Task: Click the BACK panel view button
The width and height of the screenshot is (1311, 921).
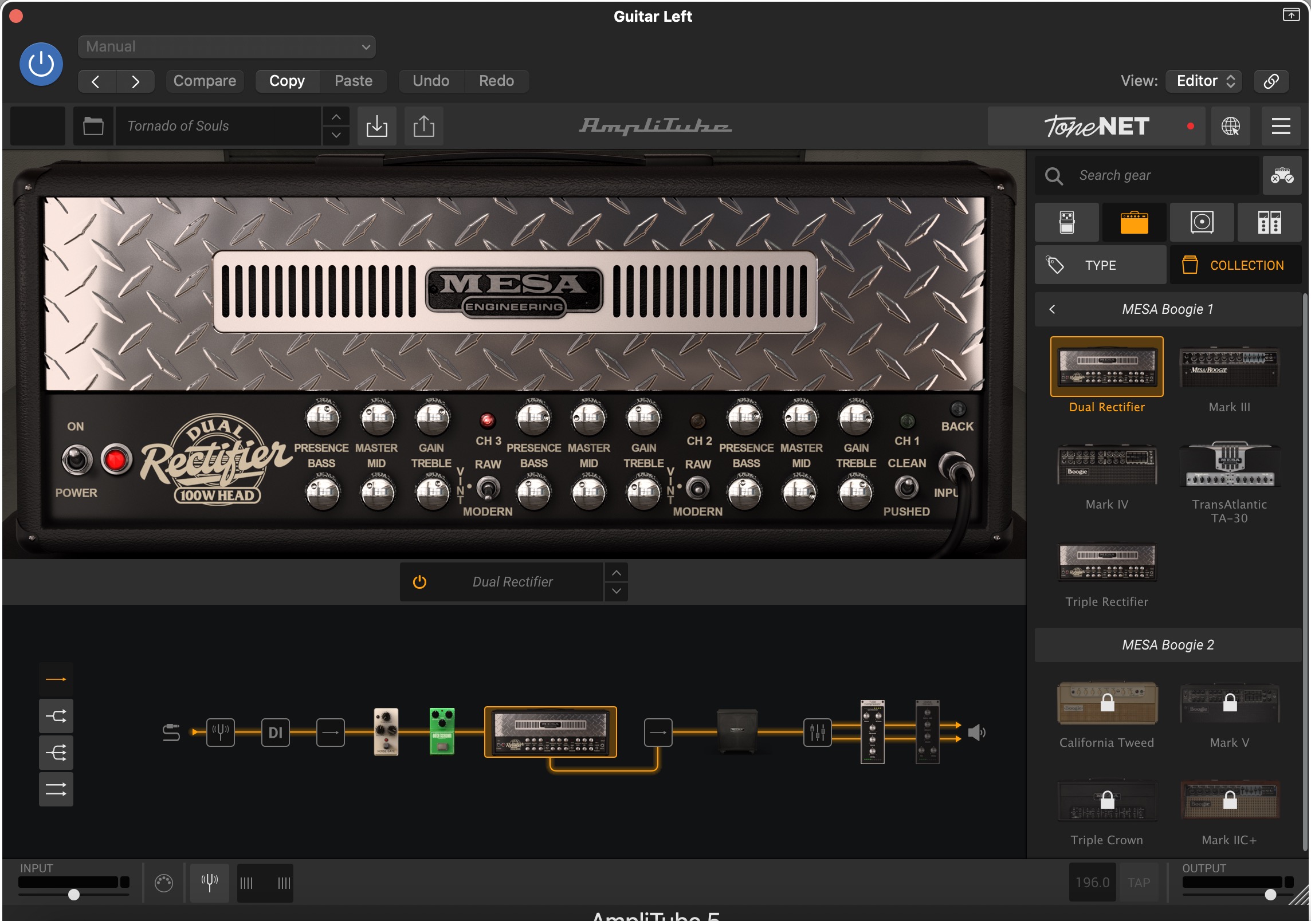Action: coord(957,410)
